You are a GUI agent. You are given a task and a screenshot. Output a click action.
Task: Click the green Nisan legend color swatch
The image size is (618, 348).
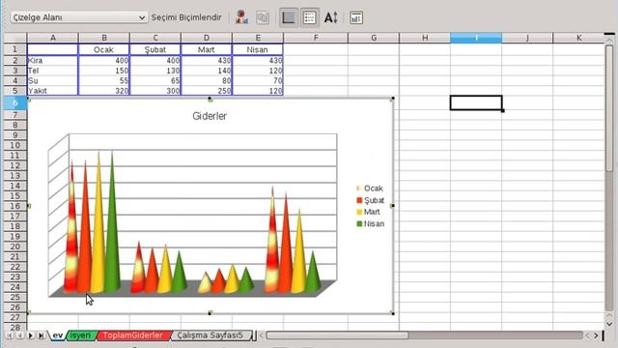coord(359,223)
